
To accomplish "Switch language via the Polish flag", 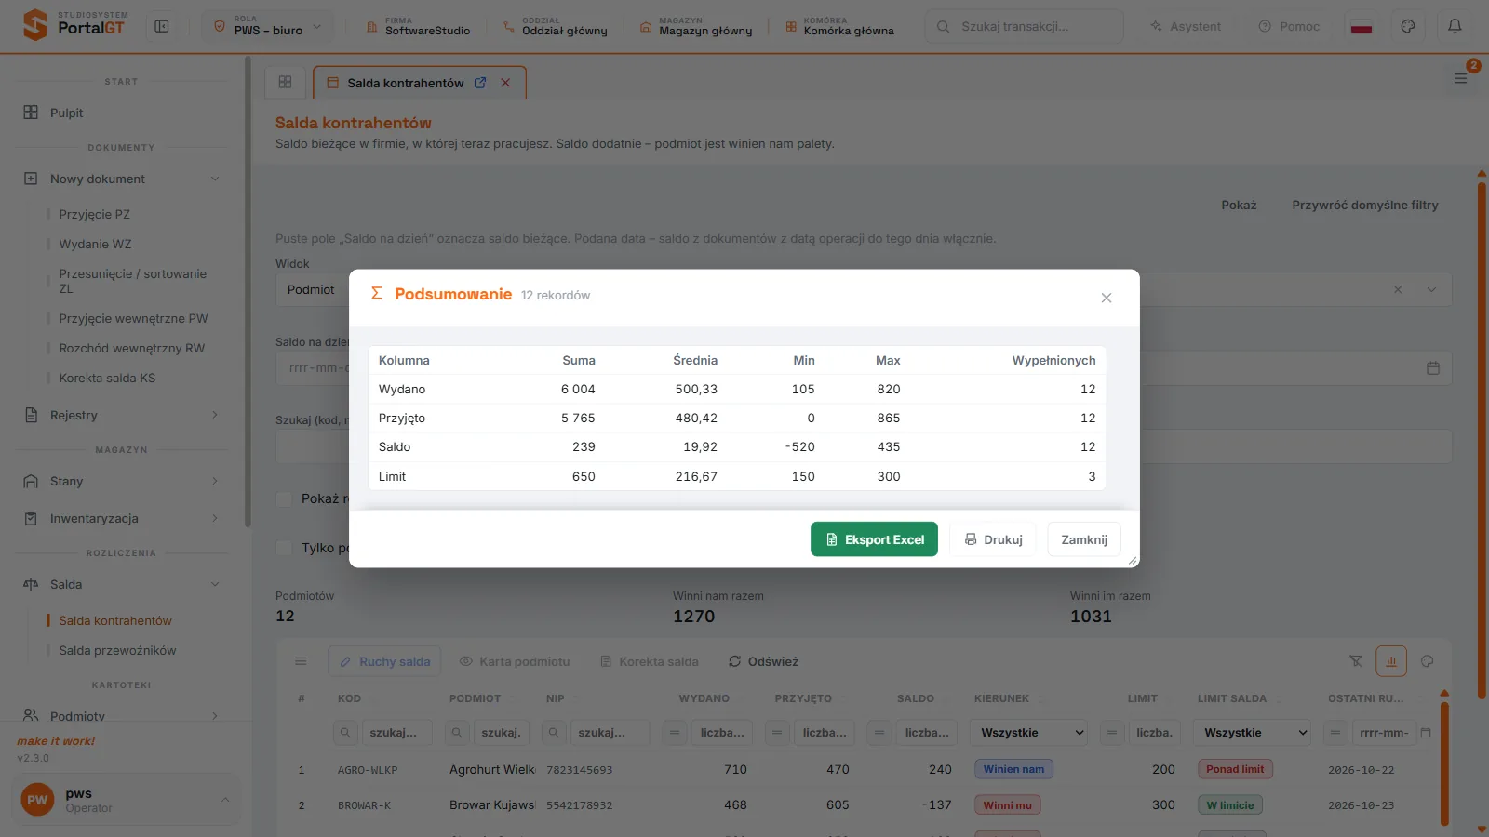I will (x=1362, y=26).
